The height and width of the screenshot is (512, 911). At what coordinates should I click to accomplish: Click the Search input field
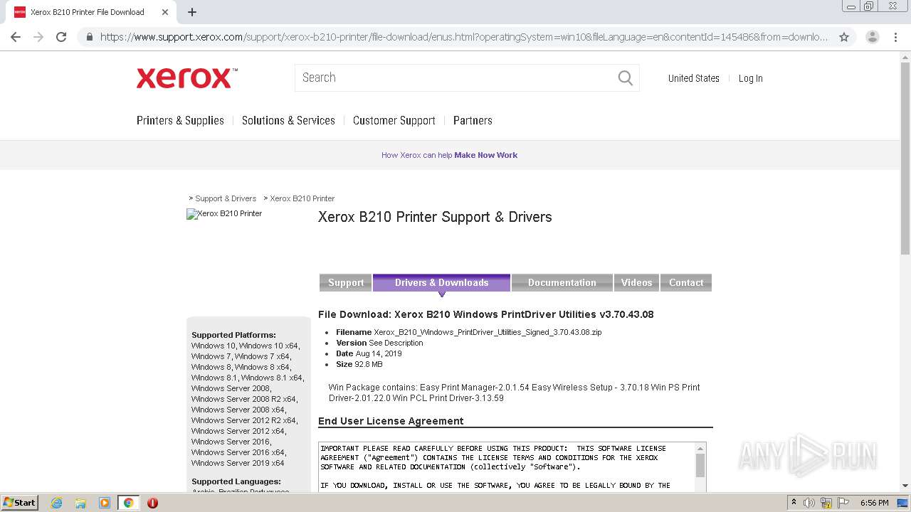455,78
